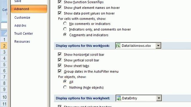The height and width of the screenshot is (107, 191).
Task: Select No comments or indicators option
Action: pos(65,23)
